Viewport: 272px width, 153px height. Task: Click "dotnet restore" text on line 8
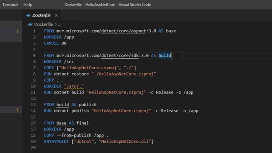(71, 74)
